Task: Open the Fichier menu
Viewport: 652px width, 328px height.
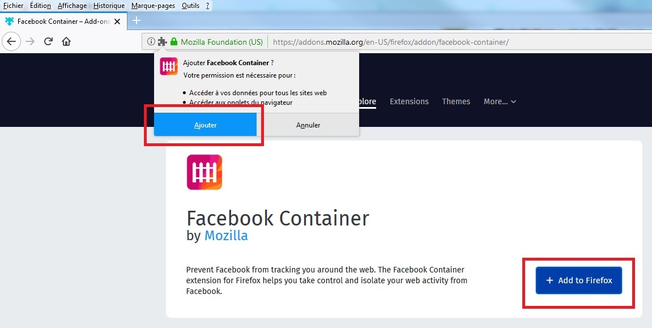Action: tap(13, 6)
